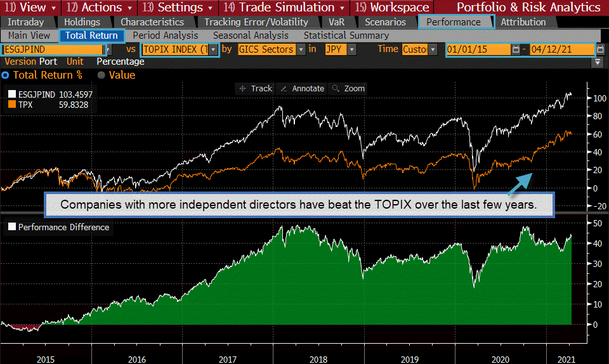Open the Settings menu
The image size is (609, 364).
click(178, 7)
